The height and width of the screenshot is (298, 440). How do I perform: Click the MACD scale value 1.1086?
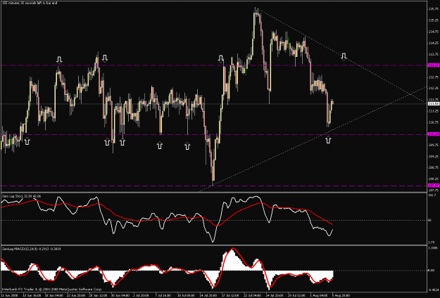(432, 248)
